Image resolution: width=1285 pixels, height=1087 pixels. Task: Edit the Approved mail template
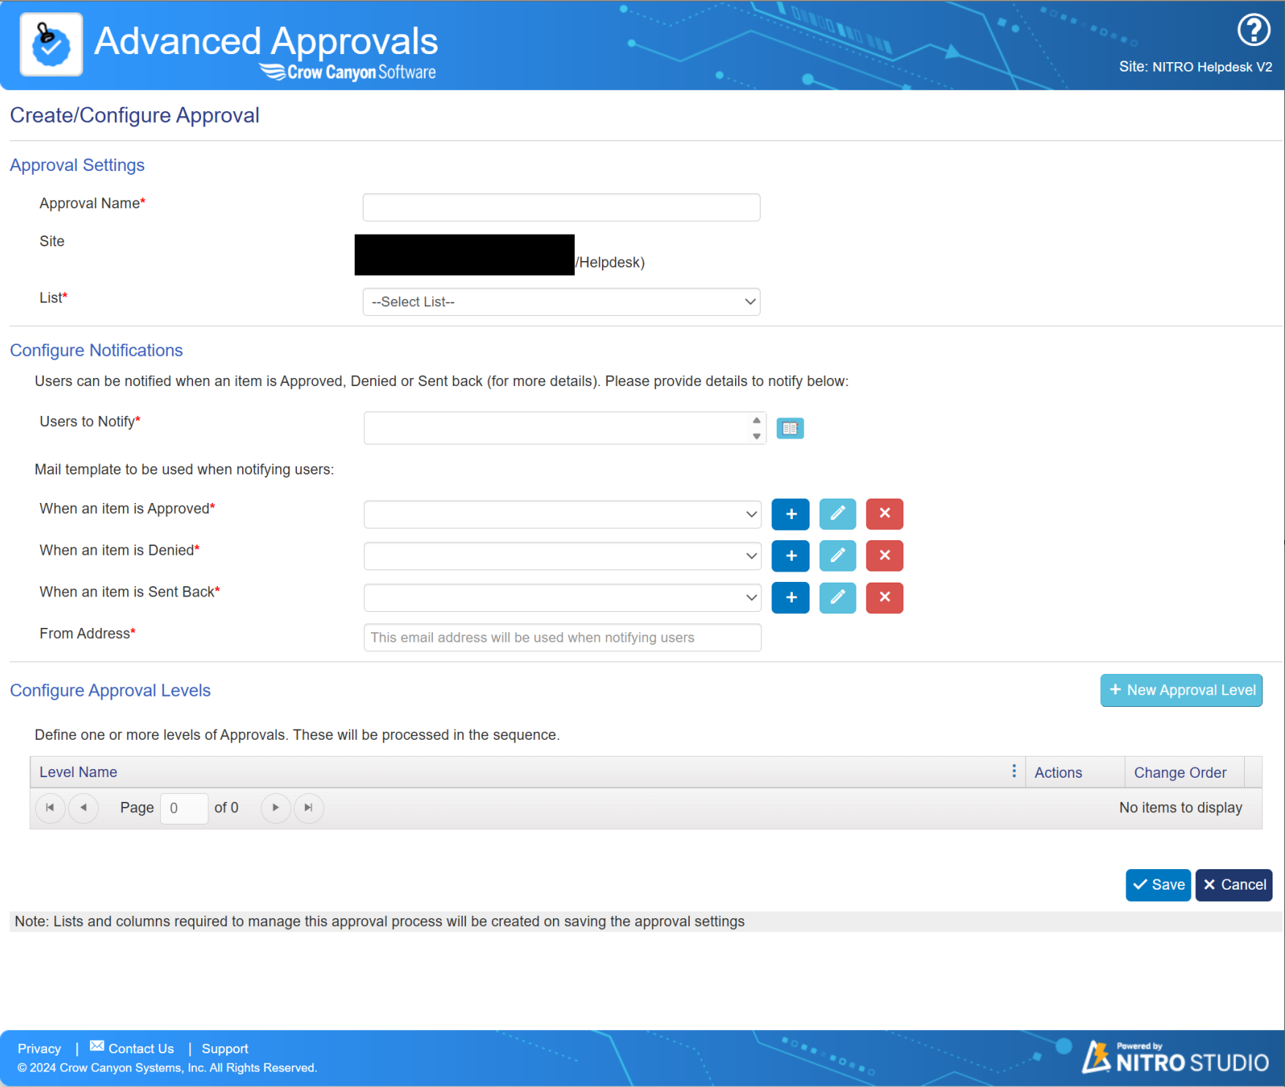(837, 514)
